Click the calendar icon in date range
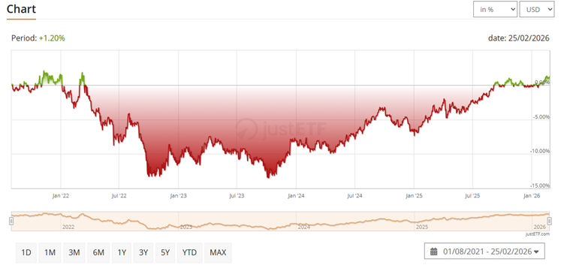 [433, 251]
